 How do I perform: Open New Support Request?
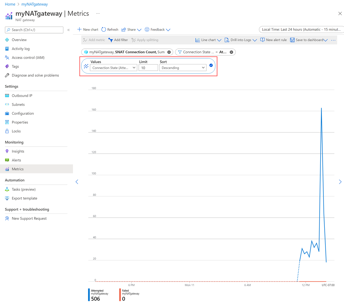click(x=29, y=218)
